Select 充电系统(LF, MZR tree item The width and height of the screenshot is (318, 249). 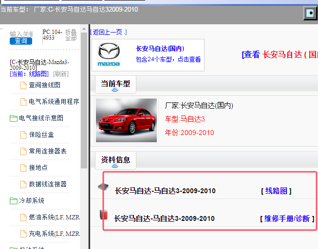click(x=54, y=233)
